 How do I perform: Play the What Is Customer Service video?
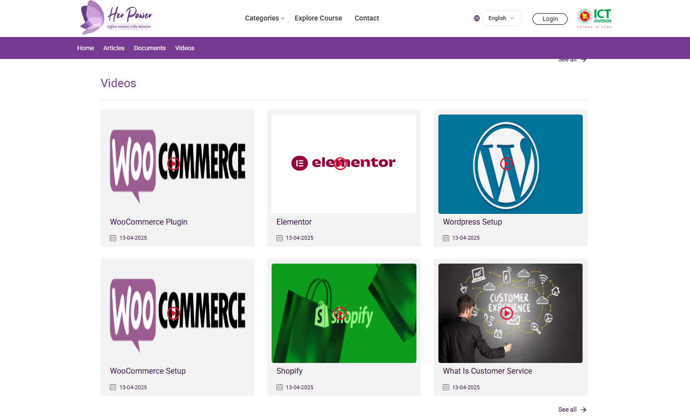pos(507,313)
